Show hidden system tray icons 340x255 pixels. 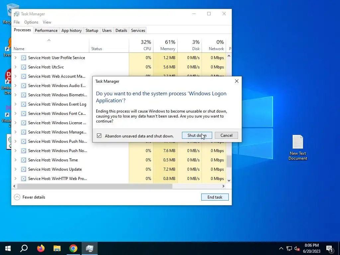click(281, 248)
